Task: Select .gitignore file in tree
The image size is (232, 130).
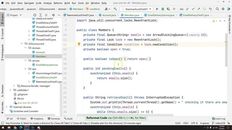Action: 22,94
